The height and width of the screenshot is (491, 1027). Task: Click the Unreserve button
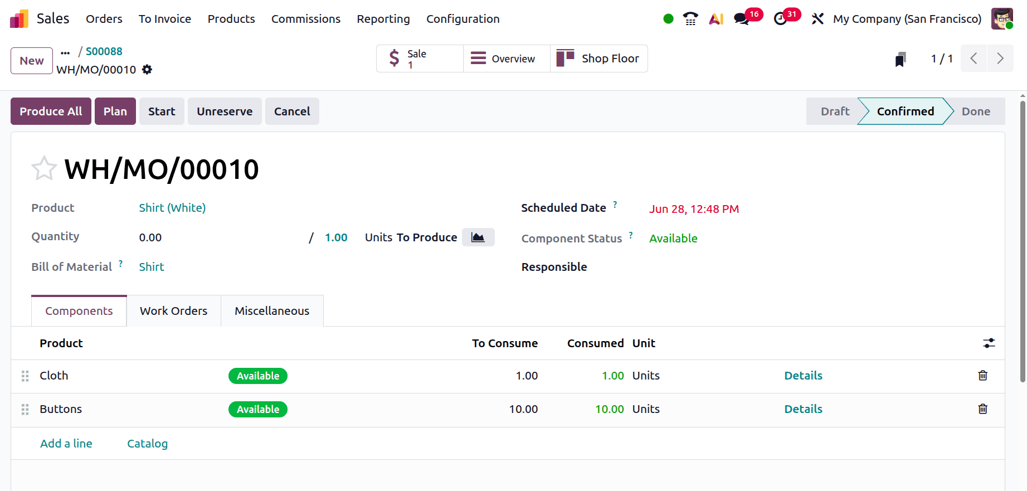click(x=225, y=111)
